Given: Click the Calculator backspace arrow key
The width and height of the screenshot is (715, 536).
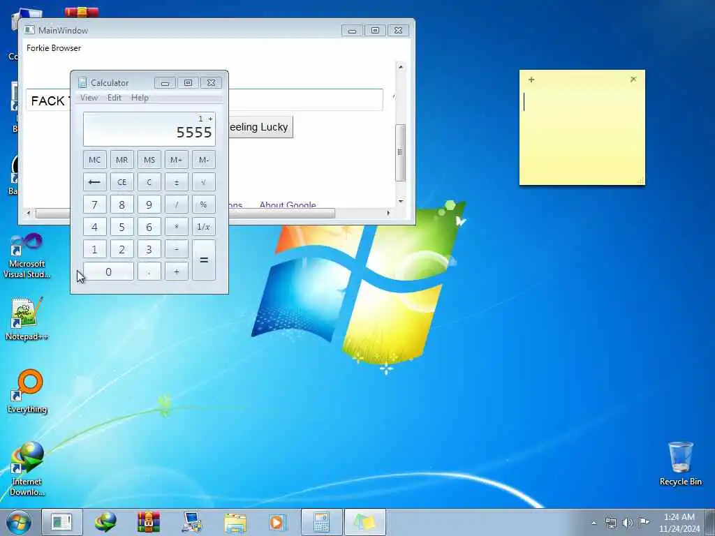Looking at the screenshot, I should 95,182.
